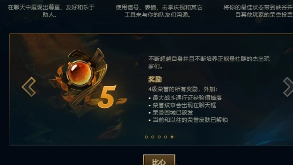Click the 在聊天中展现出尊重 tip text

pyautogui.click(x=51, y=11)
